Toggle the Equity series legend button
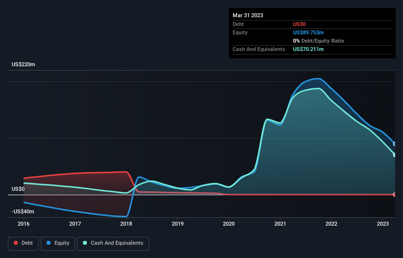Screen dimensions: 403x258 pyautogui.click(x=58, y=243)
